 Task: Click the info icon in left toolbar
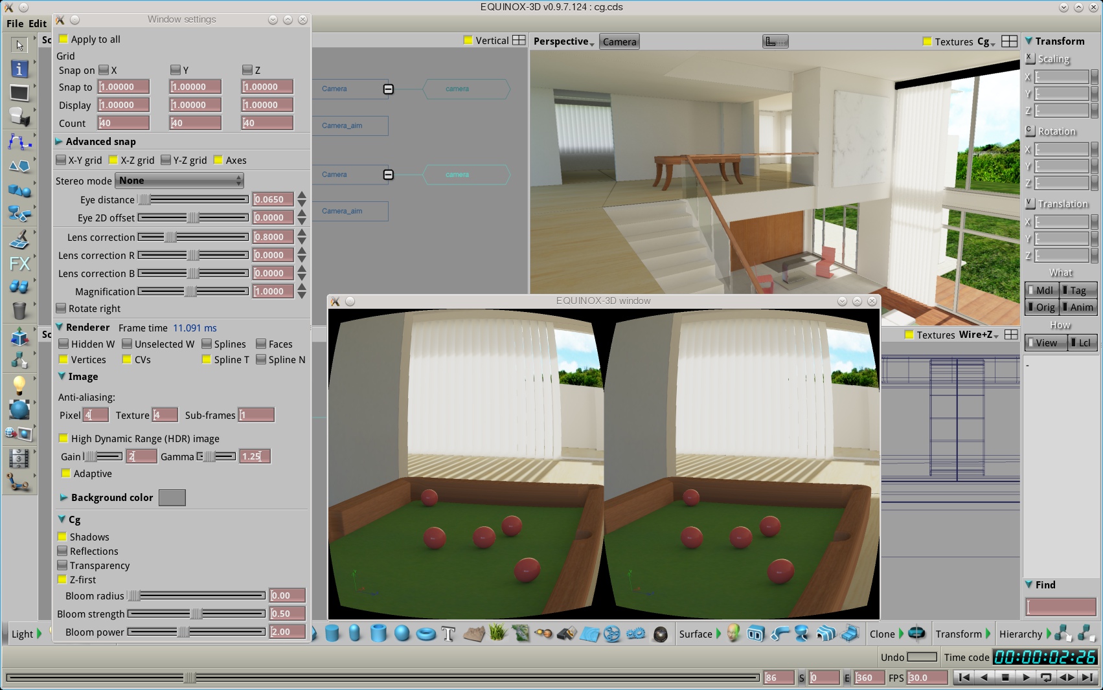point(19,69)
